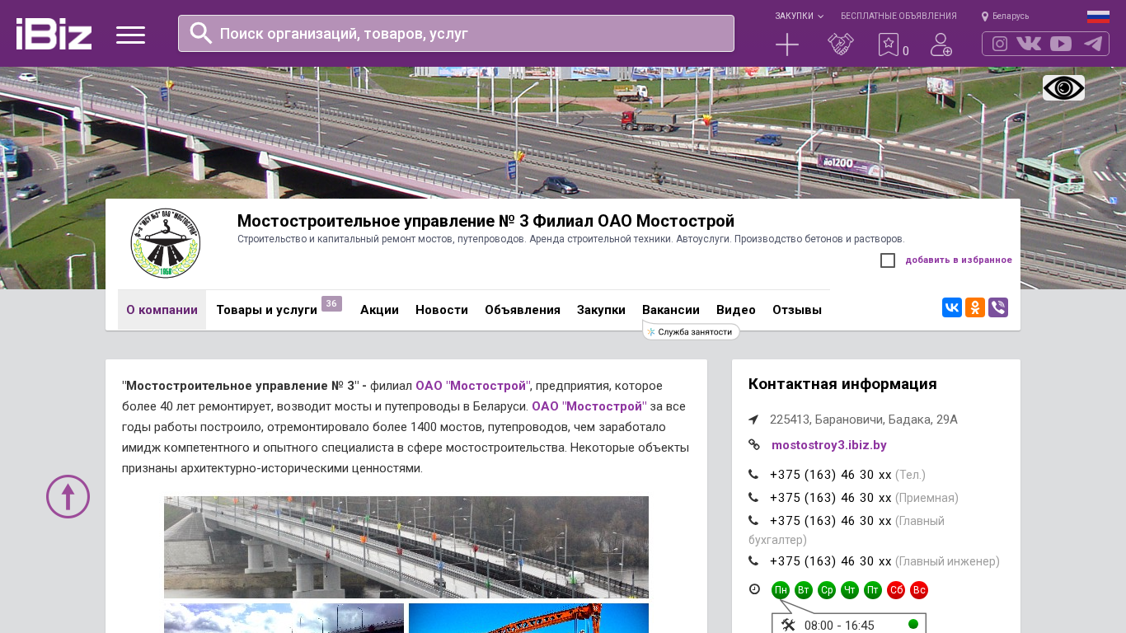Viewport: 1126px width, 633px height.
Task: Click the clock working hours icon
Action: coord(754,589)
